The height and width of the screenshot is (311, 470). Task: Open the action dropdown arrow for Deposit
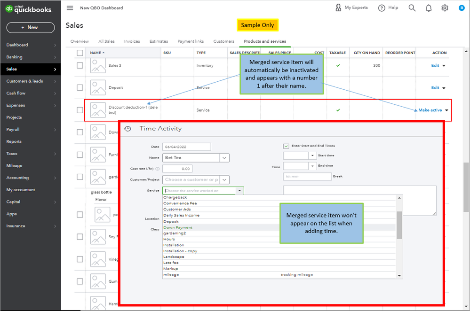pyautogui.click(x=444, y=88)
